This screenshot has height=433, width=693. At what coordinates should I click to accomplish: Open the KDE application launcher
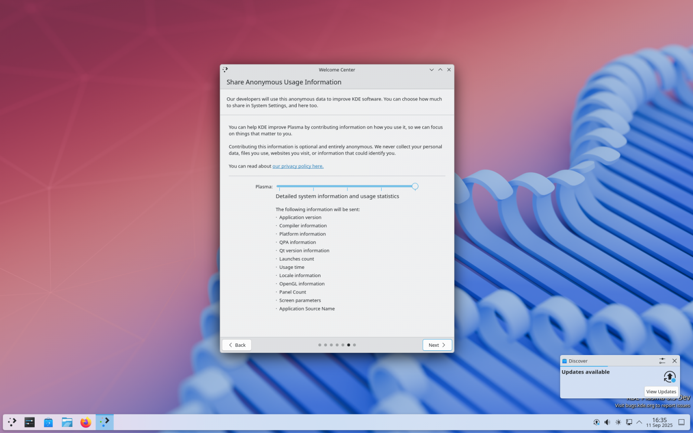(x=12, y=422)
